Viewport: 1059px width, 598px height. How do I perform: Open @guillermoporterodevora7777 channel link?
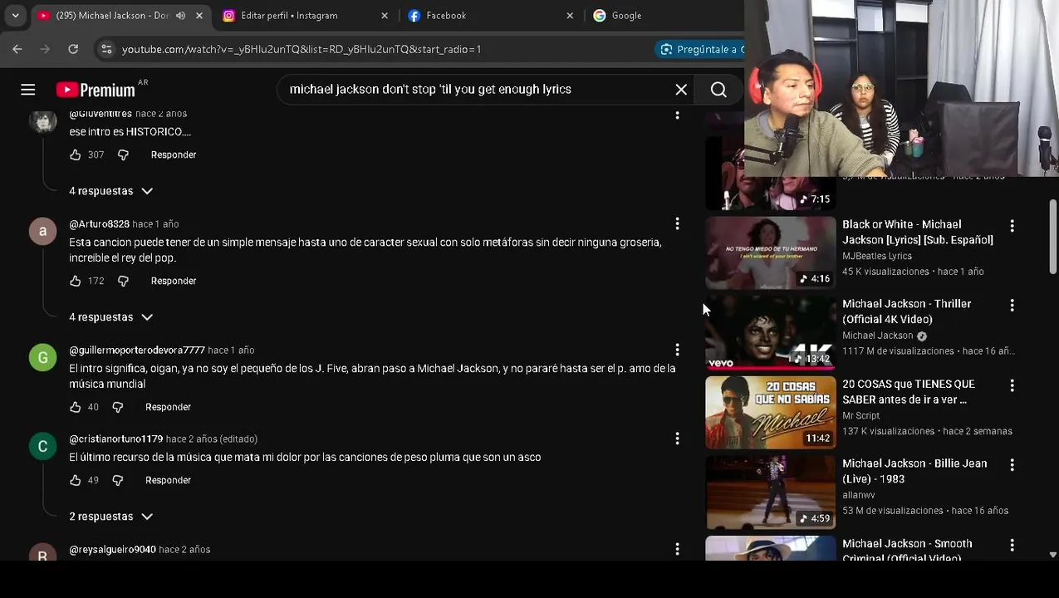(137, 350)
